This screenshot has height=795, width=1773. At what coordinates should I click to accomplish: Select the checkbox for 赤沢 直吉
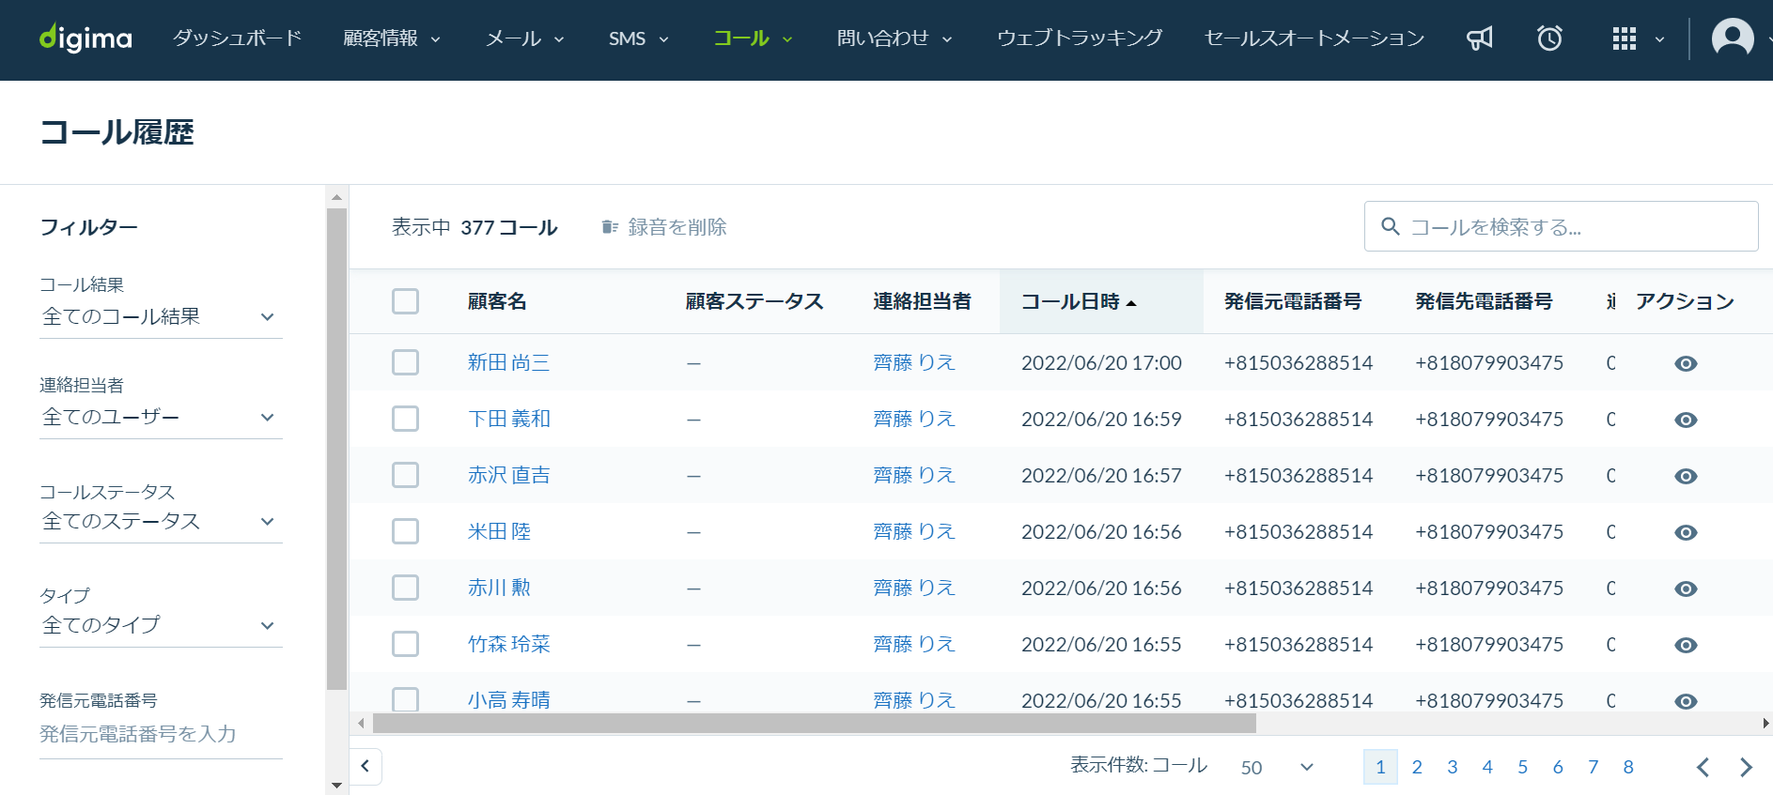(x=405, y=475)
